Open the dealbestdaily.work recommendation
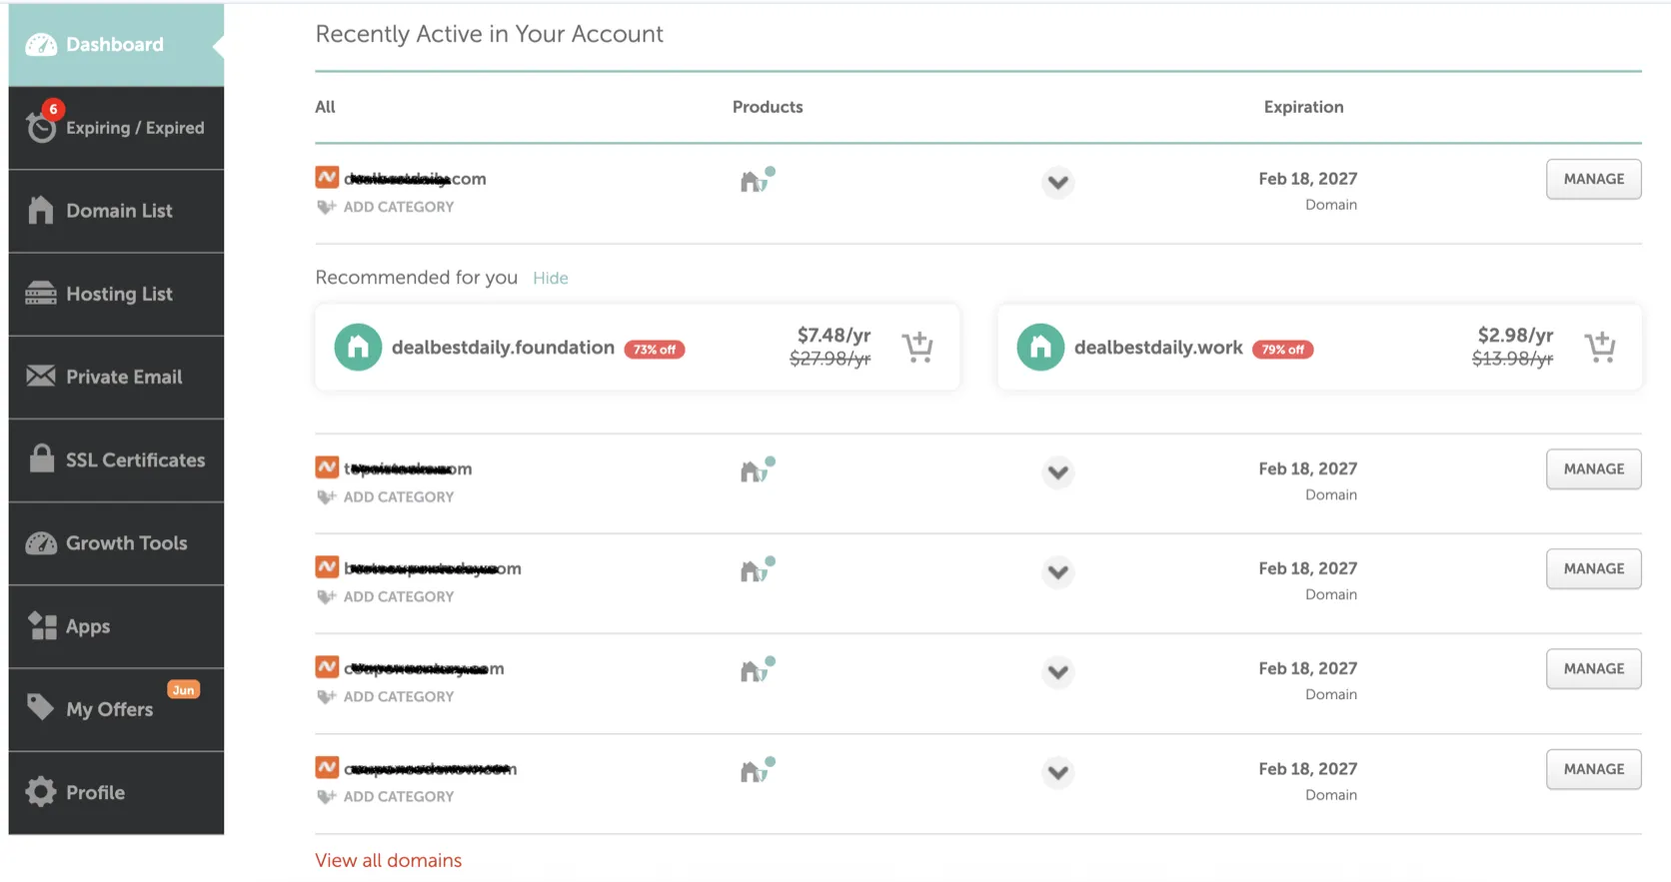The image size is (1671, 882). pyautogui.click(x=1158, y=348)
